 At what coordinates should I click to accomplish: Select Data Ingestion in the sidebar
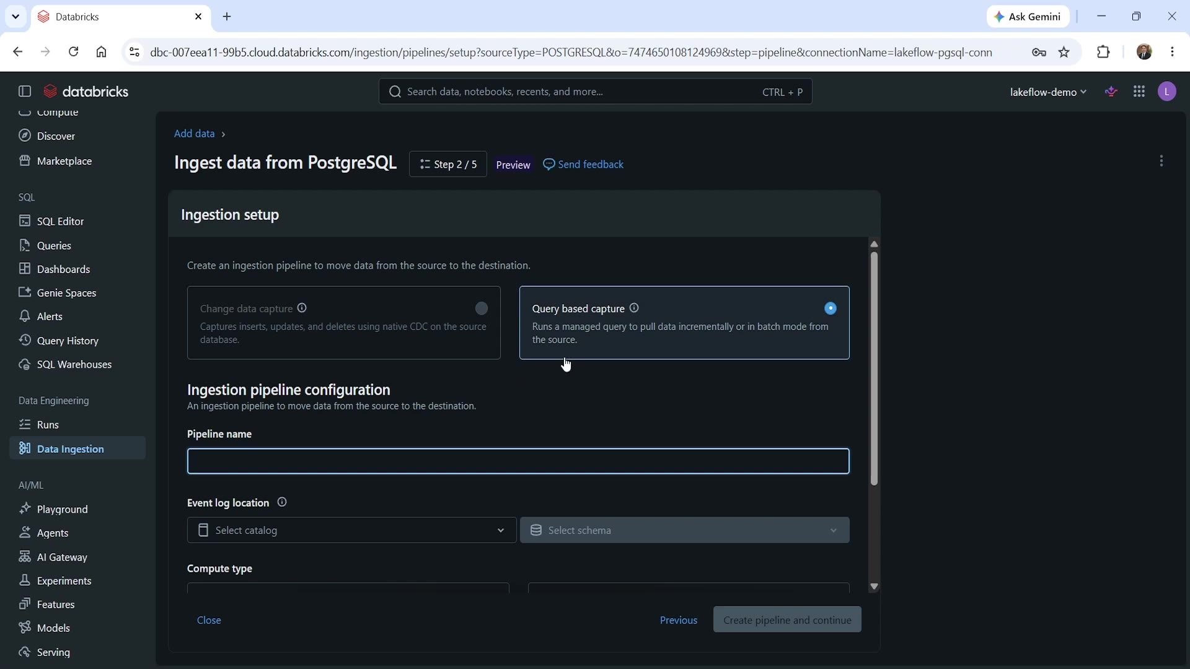tap(77, 448)
